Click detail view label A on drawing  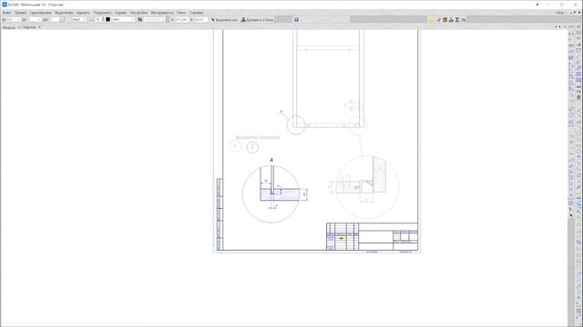tap(271, 160)
